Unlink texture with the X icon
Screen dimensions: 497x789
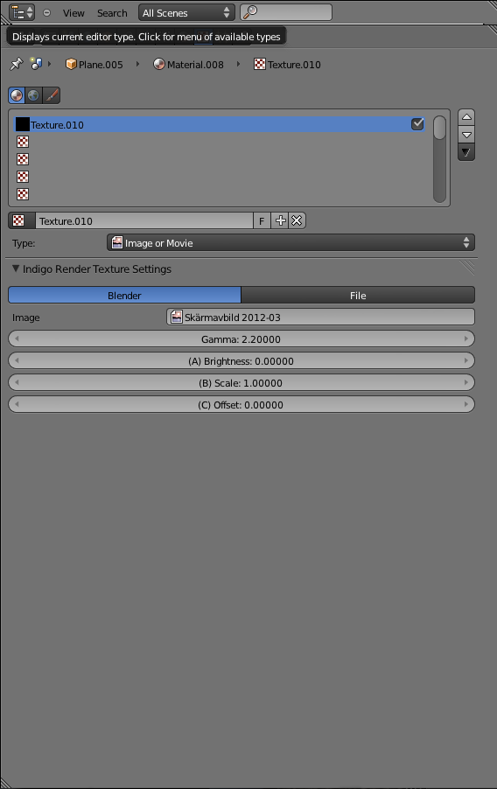(297, 220)
